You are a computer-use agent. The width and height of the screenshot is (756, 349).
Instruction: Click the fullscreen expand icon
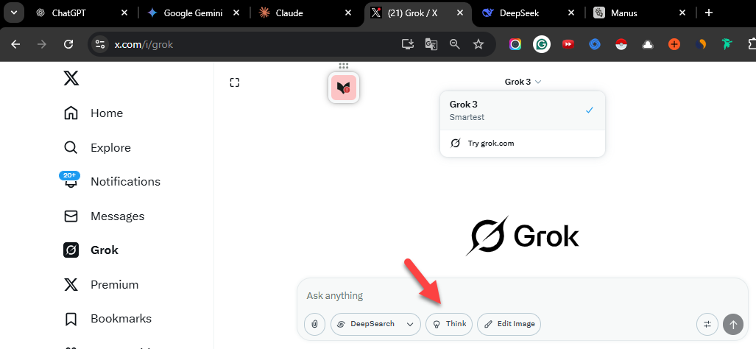[235, 83]
